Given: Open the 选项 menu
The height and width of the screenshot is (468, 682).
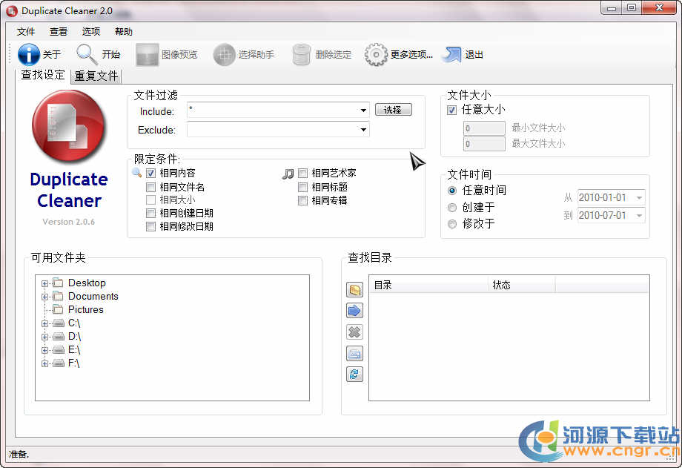Looking at the screenshot, I should click(90, 31).
